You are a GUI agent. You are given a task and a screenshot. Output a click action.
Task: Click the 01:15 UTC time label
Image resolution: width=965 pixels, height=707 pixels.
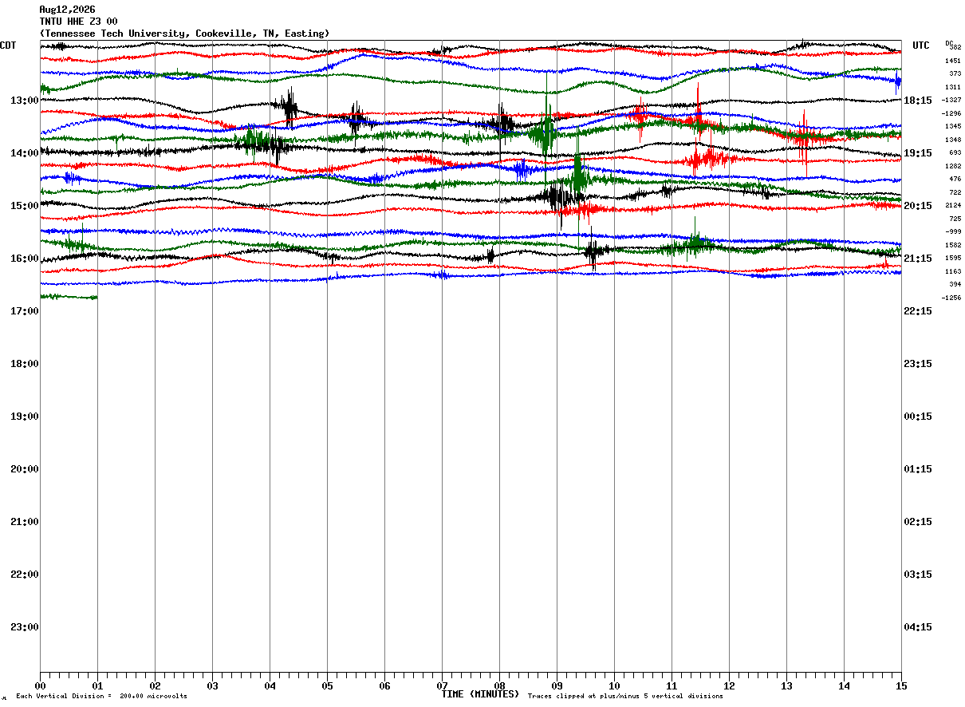pos(918,469)
